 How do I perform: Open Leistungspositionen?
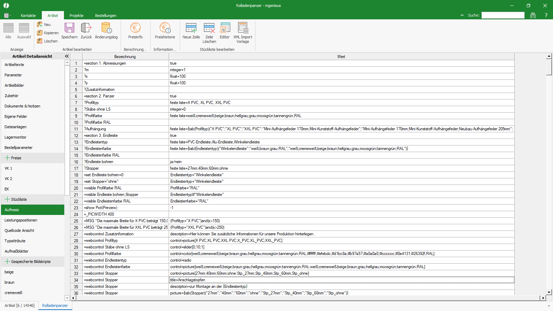click(x=32, y=220)
